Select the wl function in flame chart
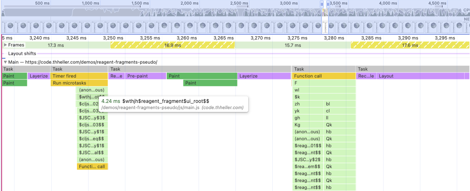The image size is (470, 191). pyautogui.click(x=324, y=90)
